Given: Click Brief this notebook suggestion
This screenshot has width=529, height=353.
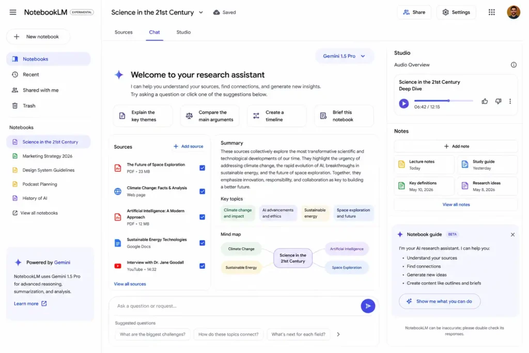Looking at the screenshot, I should coord(344,116).
